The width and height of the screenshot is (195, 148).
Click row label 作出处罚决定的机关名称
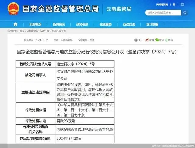(x=35, y=129)
